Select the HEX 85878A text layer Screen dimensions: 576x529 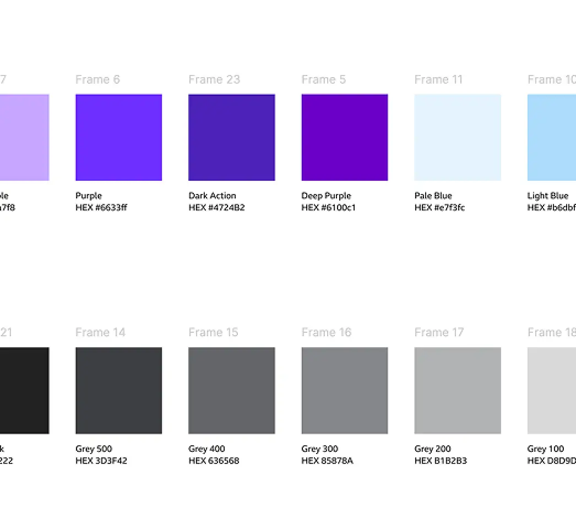[327, 461]
